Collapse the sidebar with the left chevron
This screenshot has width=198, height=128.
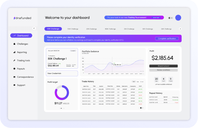[34, 28]
